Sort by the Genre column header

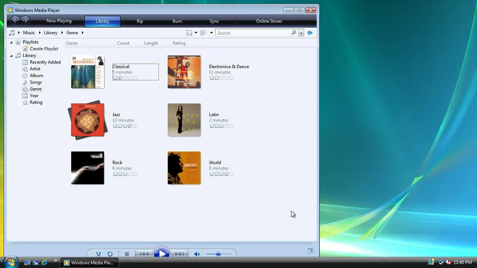point(89,43)
